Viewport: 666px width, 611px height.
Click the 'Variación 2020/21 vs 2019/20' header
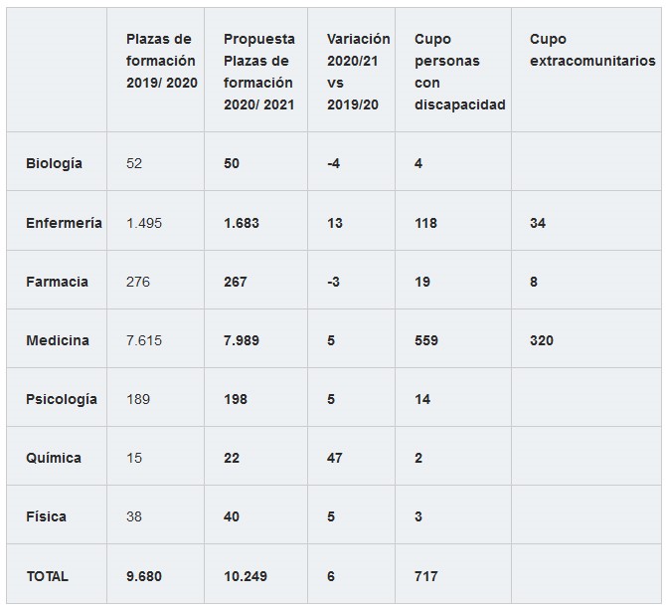[358, 72]
